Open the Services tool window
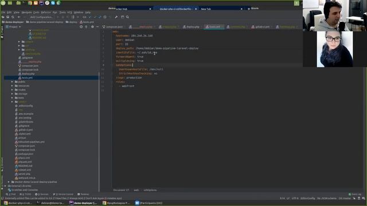Viewport: 367px width, 206px height. coord(42,195)
